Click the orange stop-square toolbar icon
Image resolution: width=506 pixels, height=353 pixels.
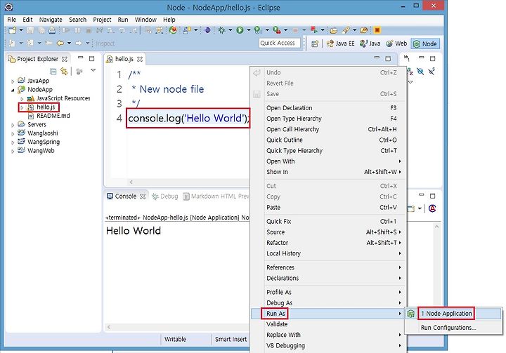[377, 30]
